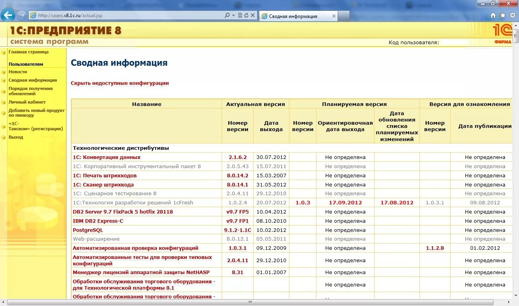Viewport: 519px width, 306px height.
Task: Switch to the Сводная информация browser tab
Action: click(299, 16)
